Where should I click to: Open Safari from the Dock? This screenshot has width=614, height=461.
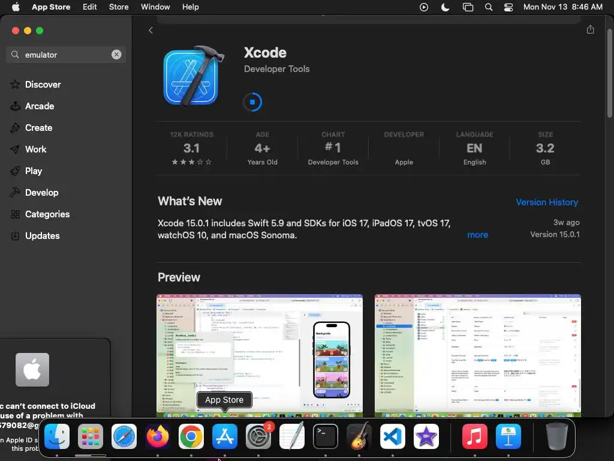(124, 436)
